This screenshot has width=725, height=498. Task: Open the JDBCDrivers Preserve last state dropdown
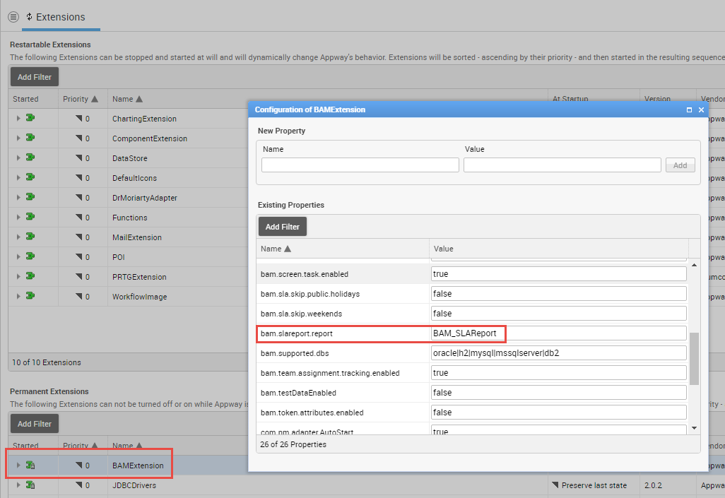[555, 485]
